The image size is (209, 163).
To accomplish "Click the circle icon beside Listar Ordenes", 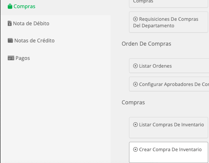I will [136, 66].
